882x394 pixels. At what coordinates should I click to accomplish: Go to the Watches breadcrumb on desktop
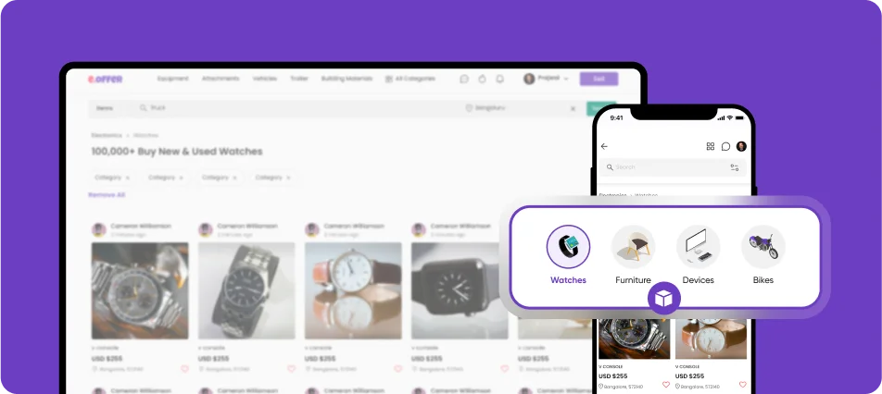click(x=145, y=135)
